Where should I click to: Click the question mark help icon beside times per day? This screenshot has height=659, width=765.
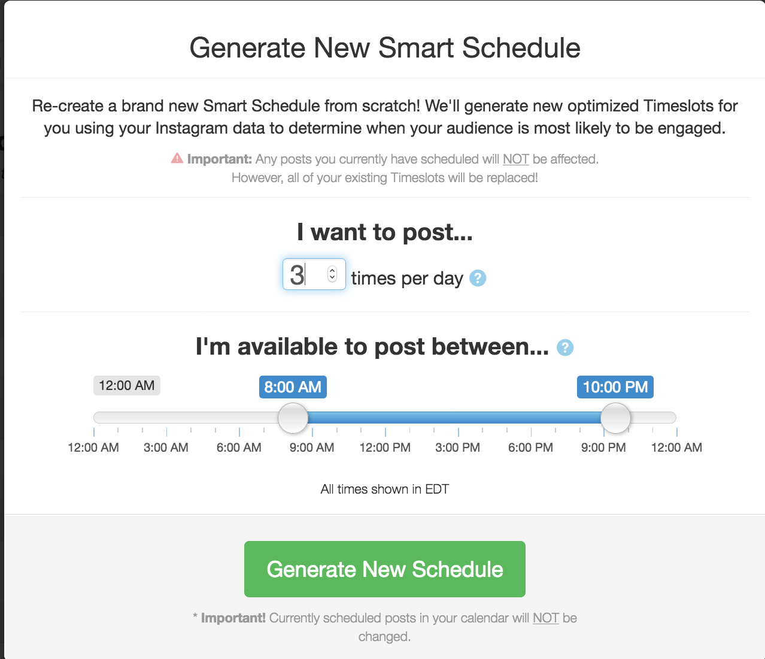(477, 278)
